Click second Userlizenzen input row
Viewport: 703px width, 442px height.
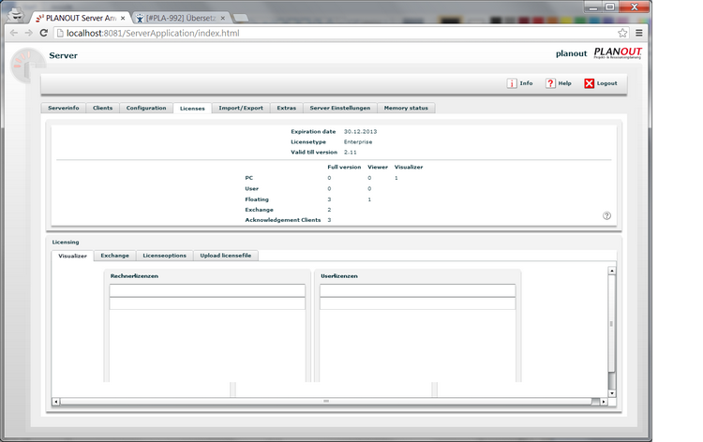coord(417,303)
